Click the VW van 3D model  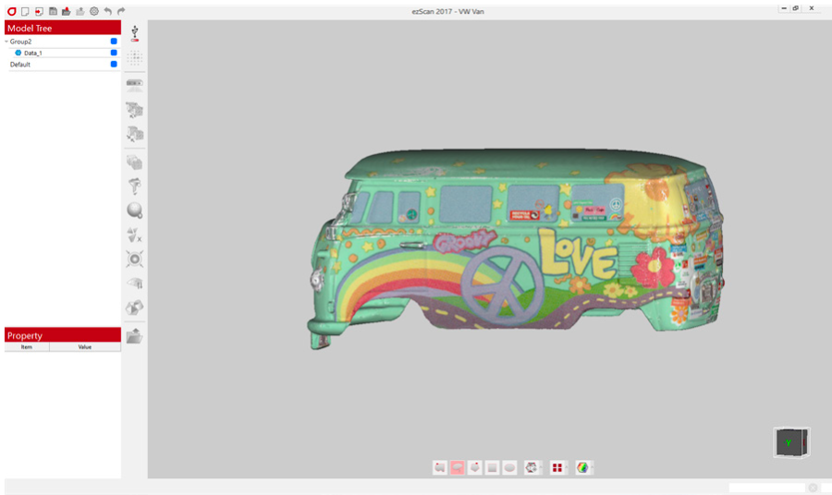click(516, 248)
